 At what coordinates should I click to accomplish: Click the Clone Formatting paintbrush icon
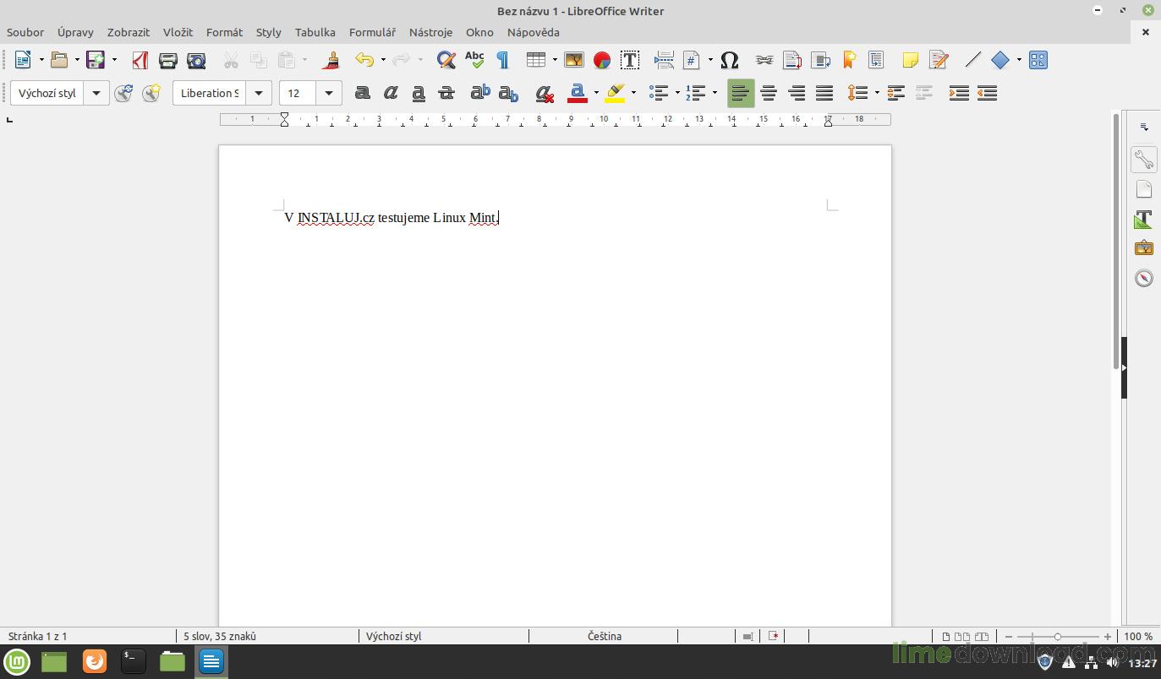331,60
